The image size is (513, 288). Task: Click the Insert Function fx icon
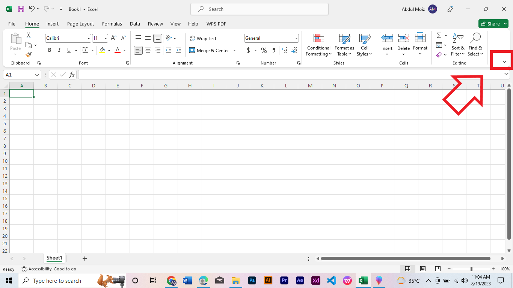pyautogui.click(x=72, y=75)
